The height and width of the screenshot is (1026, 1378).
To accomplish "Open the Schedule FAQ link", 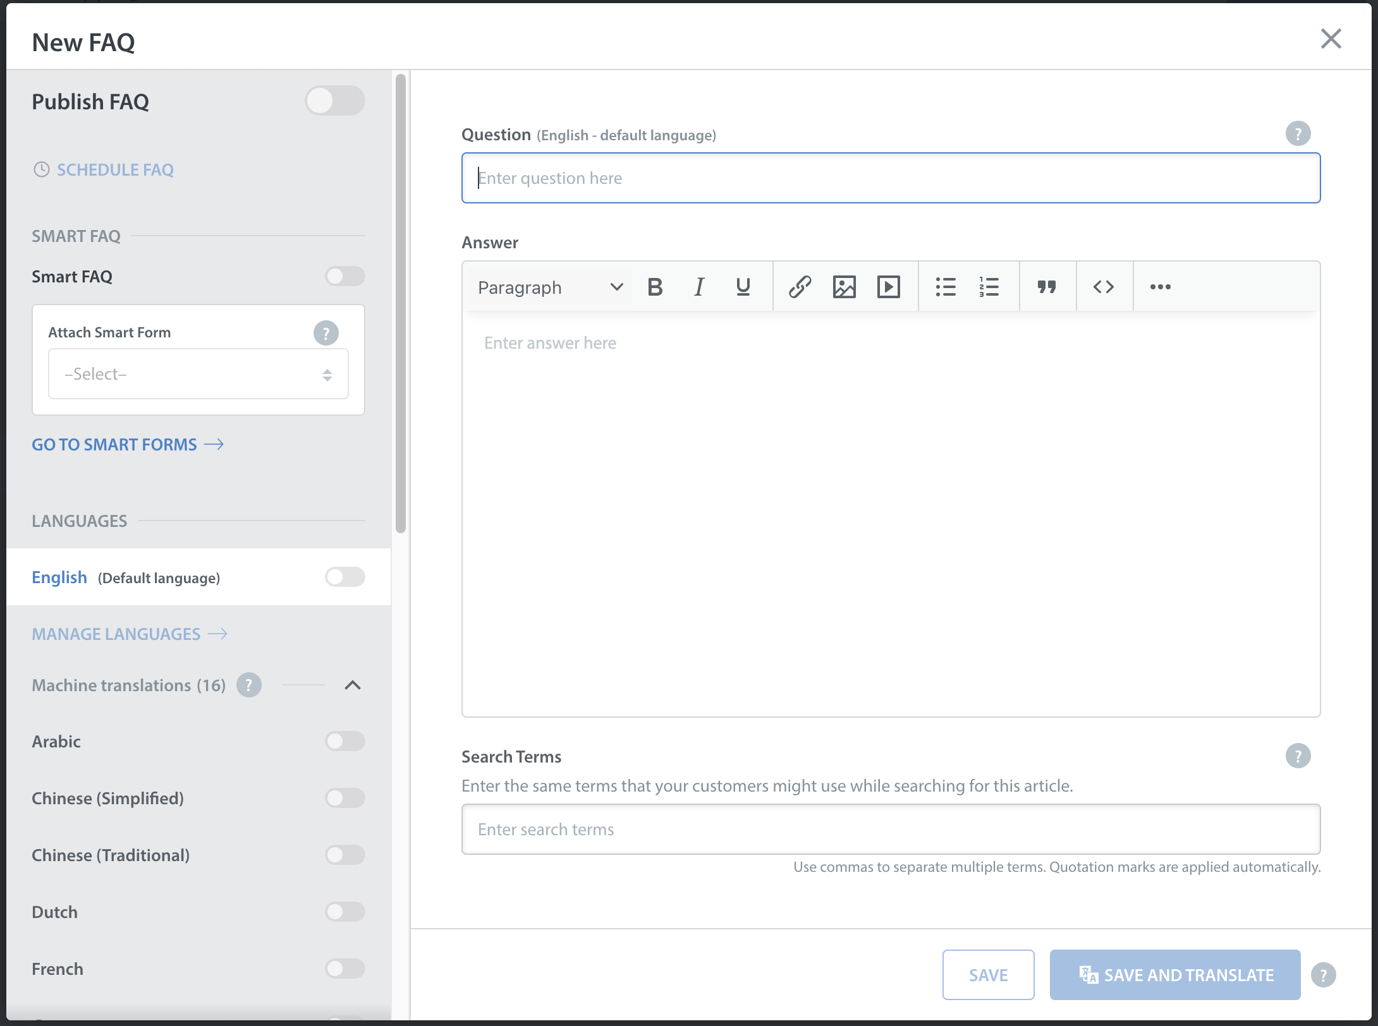I will (104, 169).
